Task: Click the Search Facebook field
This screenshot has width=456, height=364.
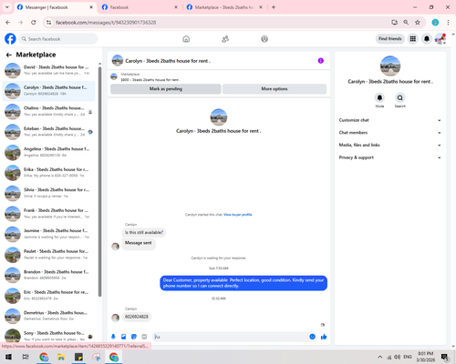Action: tap(58, 39)
